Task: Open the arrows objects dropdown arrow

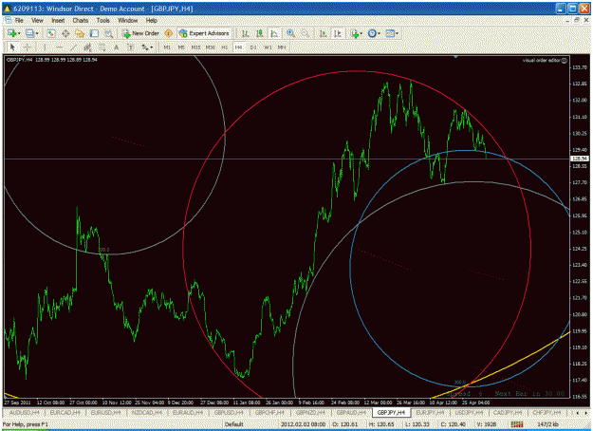Action: point(152,47)
